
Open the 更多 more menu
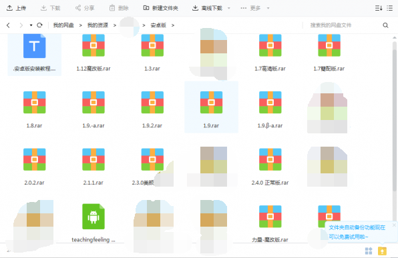coord(250,8)
